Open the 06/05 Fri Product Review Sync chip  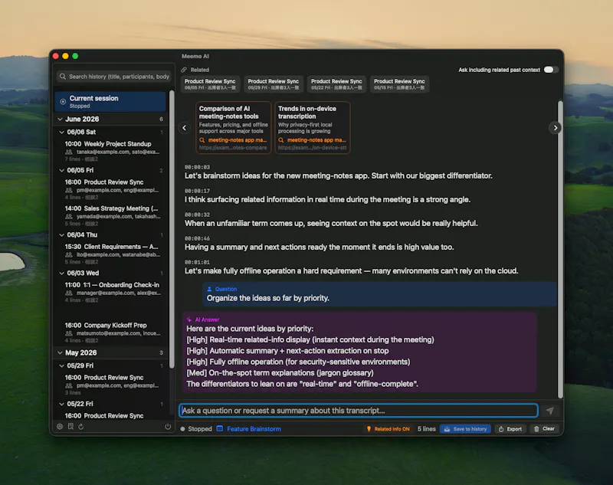point(210,84)
